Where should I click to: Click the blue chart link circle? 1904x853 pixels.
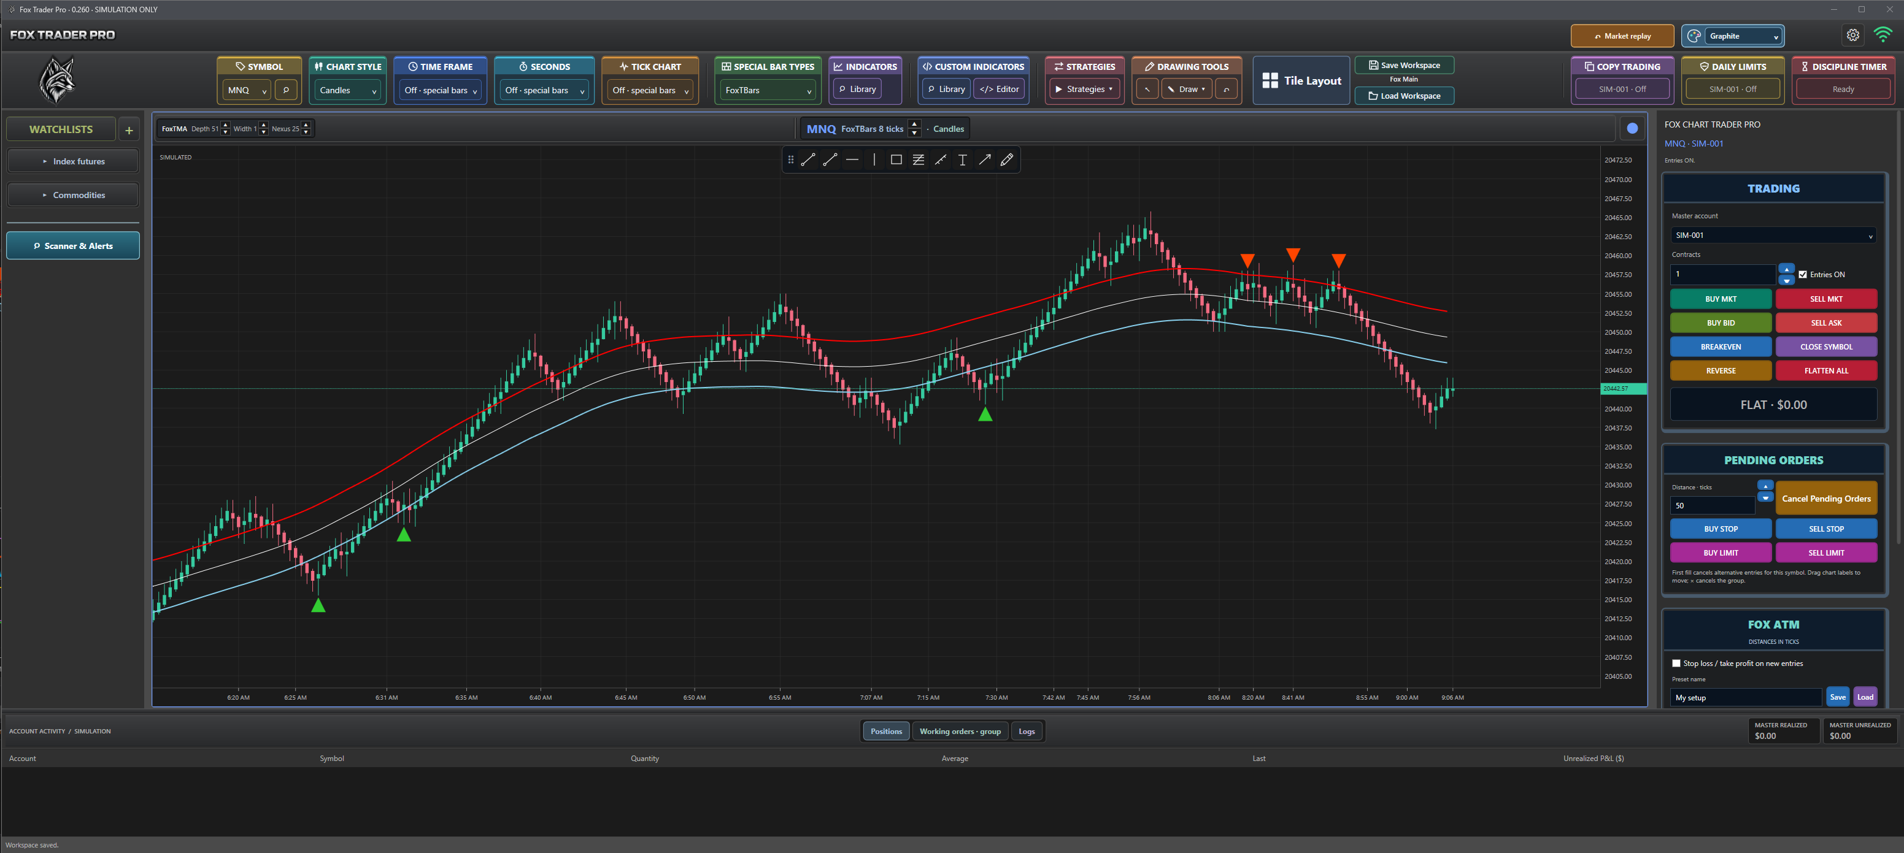[x=1632, y=129]
